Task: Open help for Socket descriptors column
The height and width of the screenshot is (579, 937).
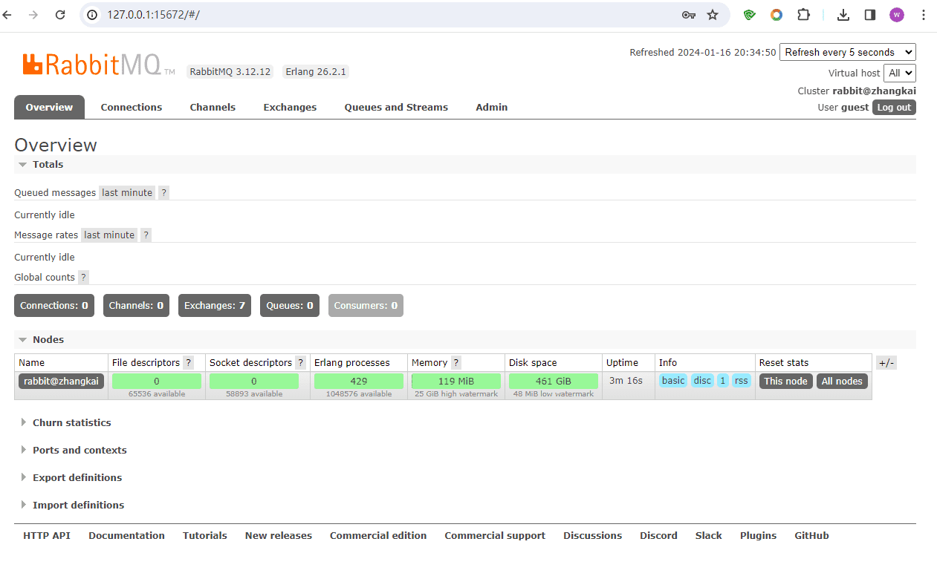Action: 300,362
